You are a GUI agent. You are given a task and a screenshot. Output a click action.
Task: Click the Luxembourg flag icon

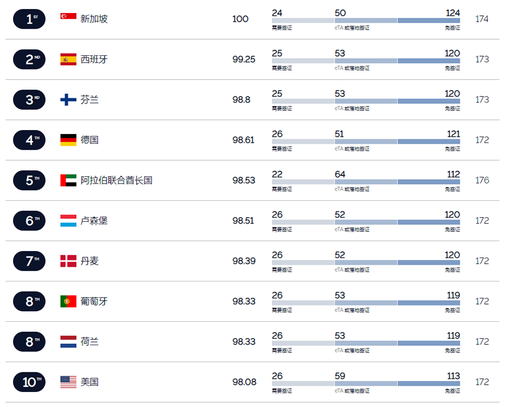(x=68, y=220)
